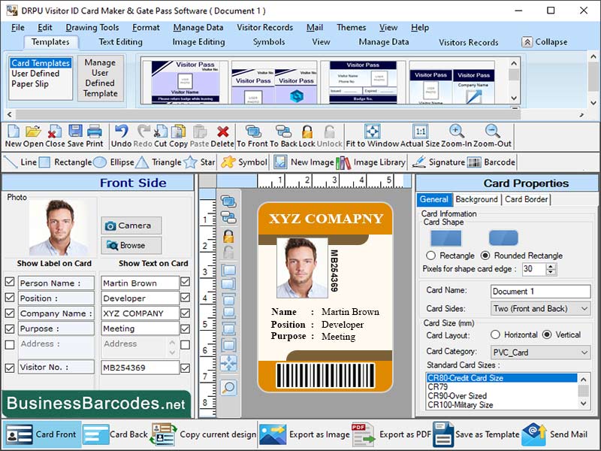This screenshot has width=601, height=451.
Task: Uncheck the Purpose field
Action: [x=11, y=328]
